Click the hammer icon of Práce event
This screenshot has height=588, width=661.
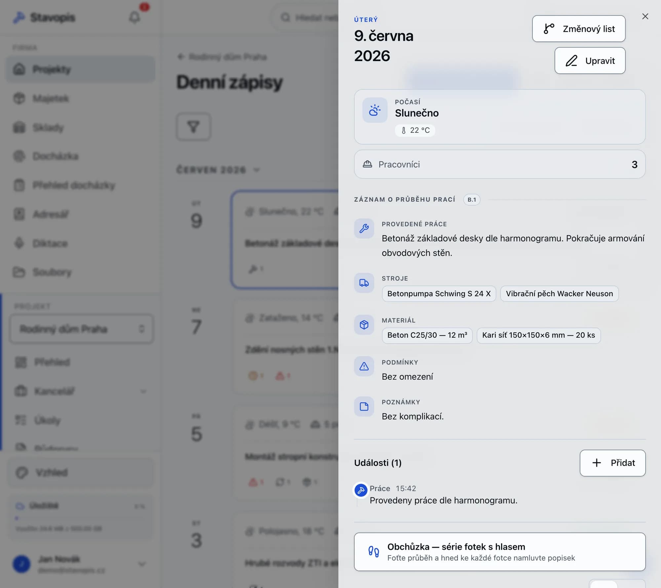click(x=361, y=490)
